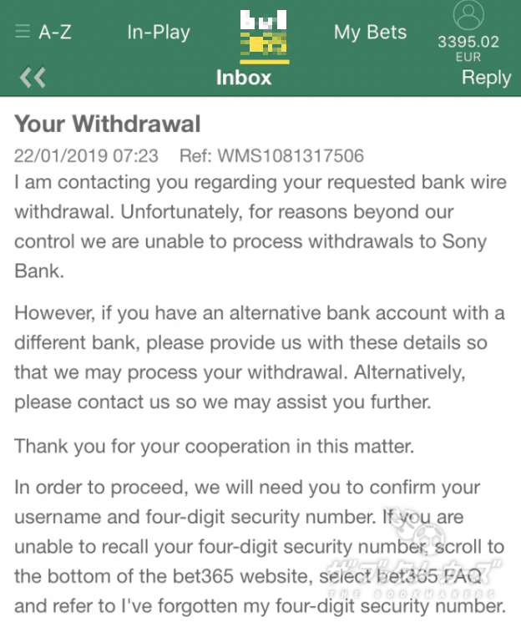521x622 pixels.
Task: Tap the Thank you for your cooperation line
Action: tap(215, 447)
